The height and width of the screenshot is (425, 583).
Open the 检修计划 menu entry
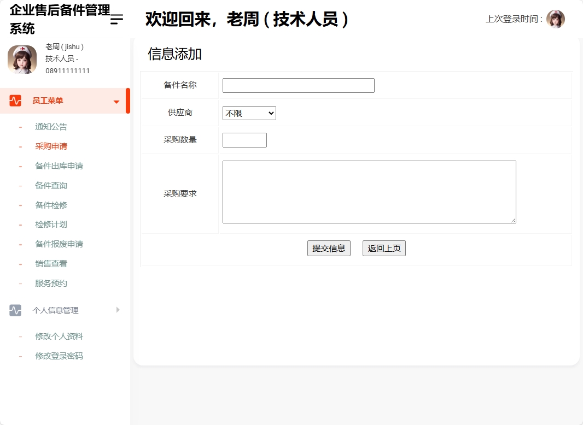tap(51, 224)
